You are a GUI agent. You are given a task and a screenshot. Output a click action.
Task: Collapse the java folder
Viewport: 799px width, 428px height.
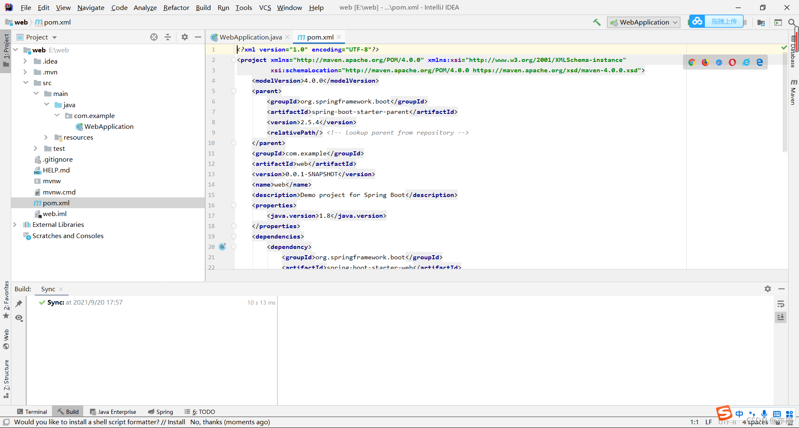click(46, 104)
